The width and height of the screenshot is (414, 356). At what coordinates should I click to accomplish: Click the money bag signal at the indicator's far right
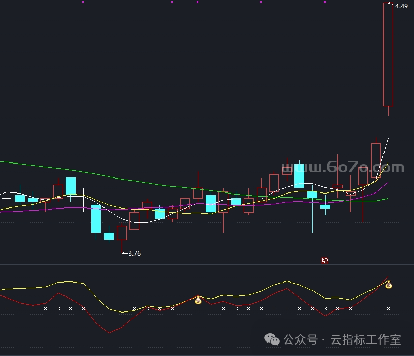tap(388, 285)
